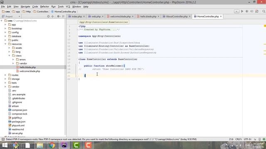Click the cms breadcrumb in navigation bar
The width and height of the screenshot is (266, 149).
coord(6,12)
